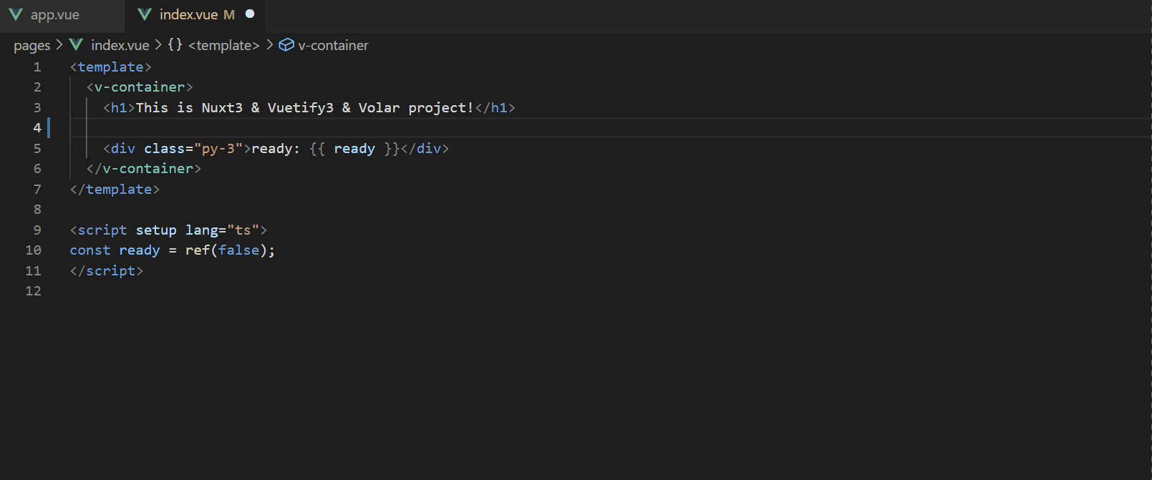Click line number 1 in the gutter
This screenshot has height=480, width=1152.
coord(37,67)
